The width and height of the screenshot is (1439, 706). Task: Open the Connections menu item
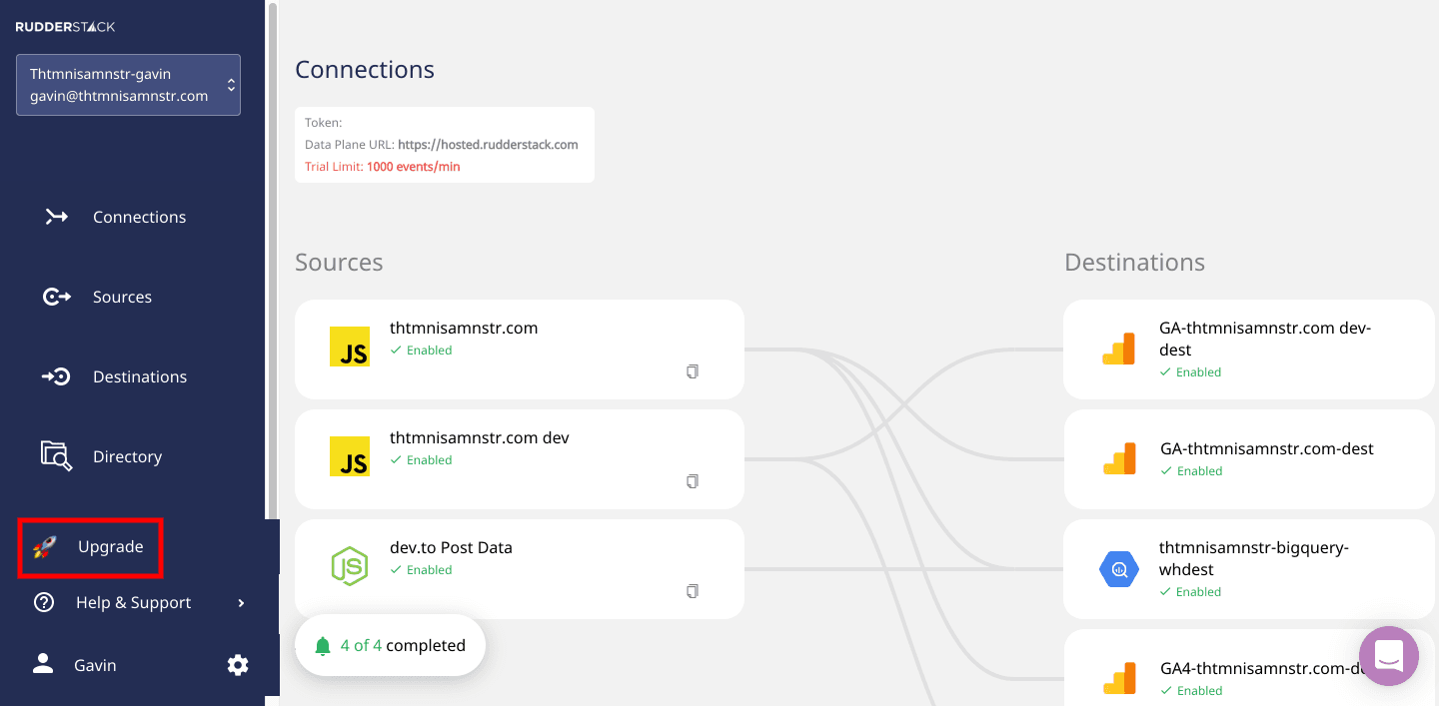(139, 217)
